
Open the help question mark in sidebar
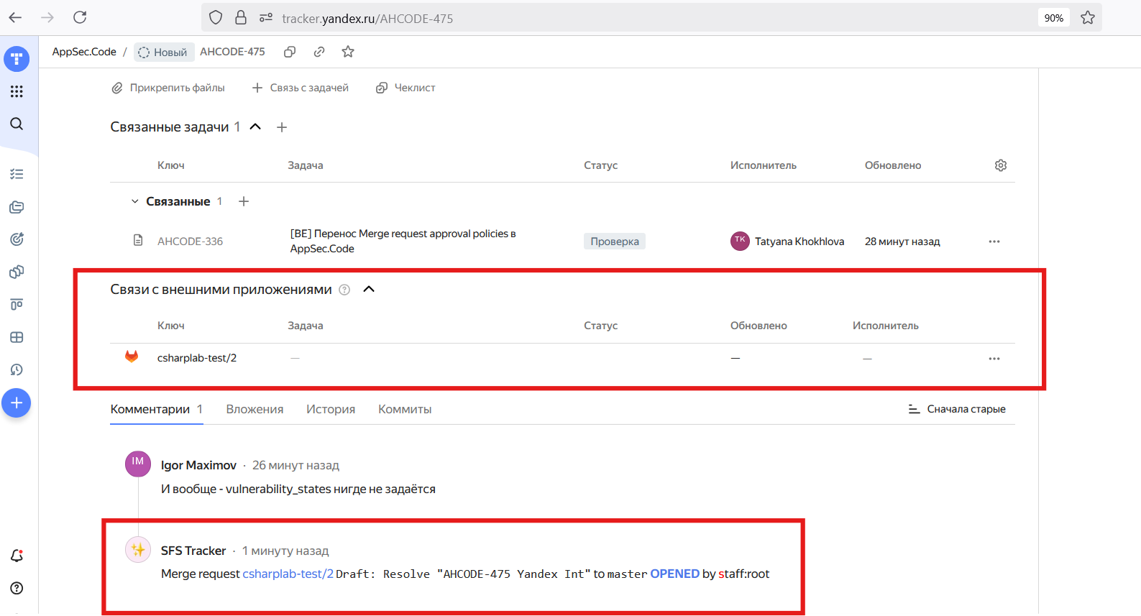[17, 588]
